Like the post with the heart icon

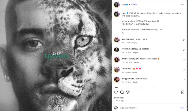click(x=116, y=92)
